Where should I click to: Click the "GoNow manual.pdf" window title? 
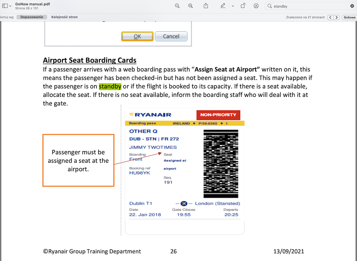(33, 4)
